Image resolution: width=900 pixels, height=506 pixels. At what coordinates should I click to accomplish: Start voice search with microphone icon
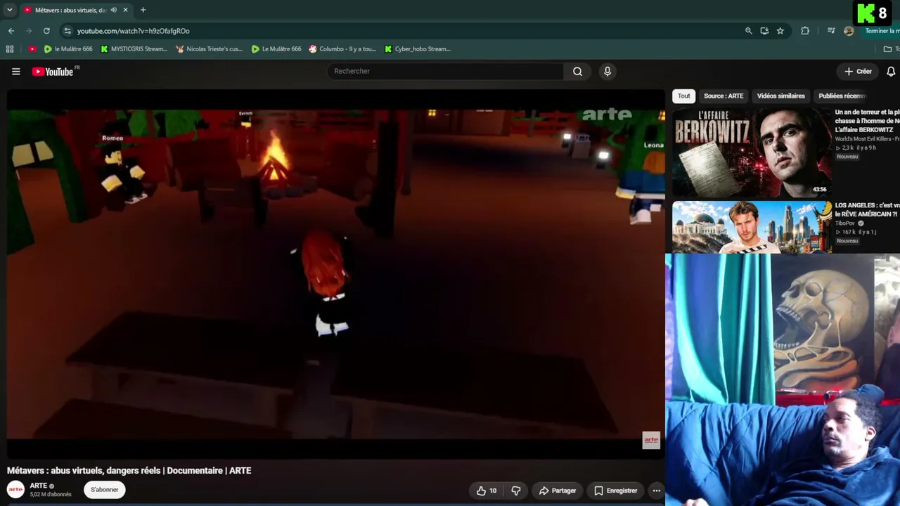coord(607,71)
